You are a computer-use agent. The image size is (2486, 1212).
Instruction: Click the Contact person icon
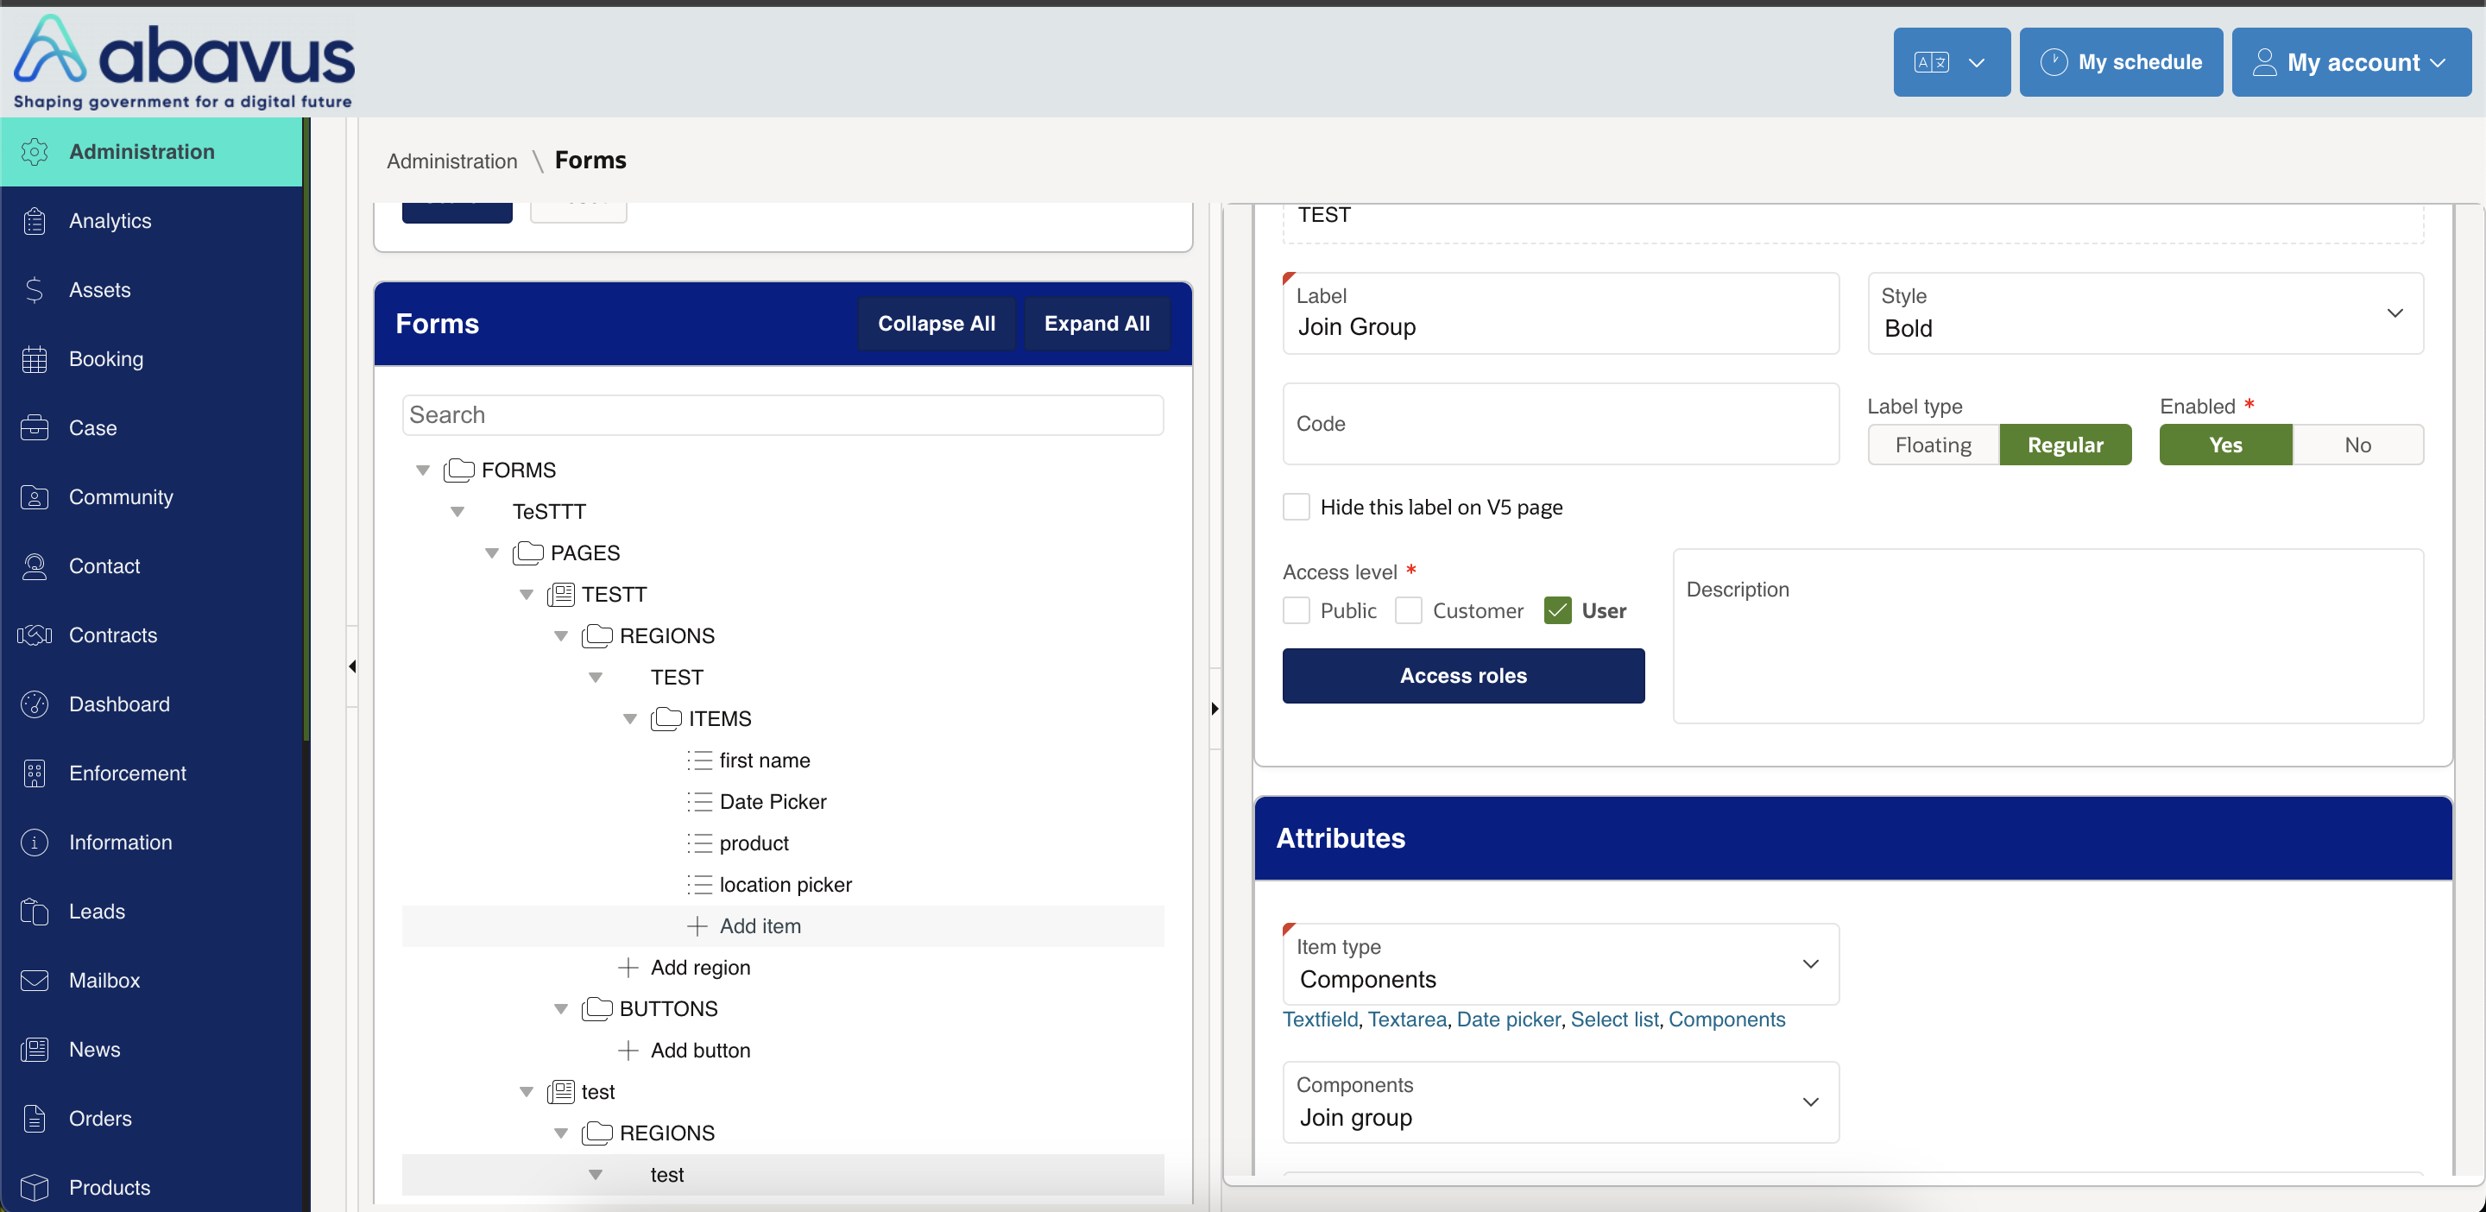point(35,566)
